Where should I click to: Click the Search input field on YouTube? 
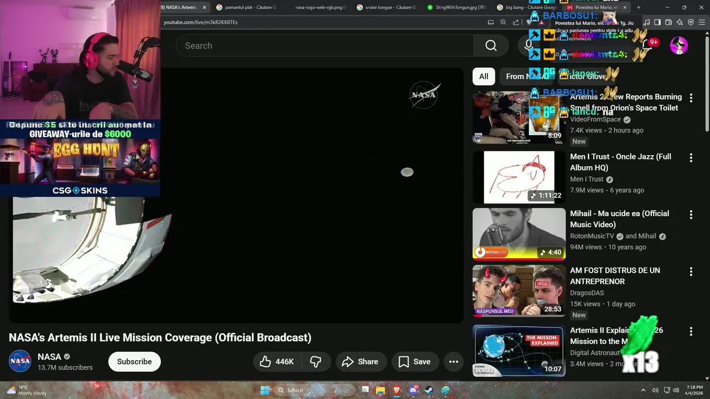(x=324, y=45)
